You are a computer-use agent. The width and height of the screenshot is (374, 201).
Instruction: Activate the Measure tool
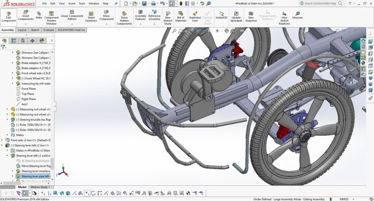point(298,16)
